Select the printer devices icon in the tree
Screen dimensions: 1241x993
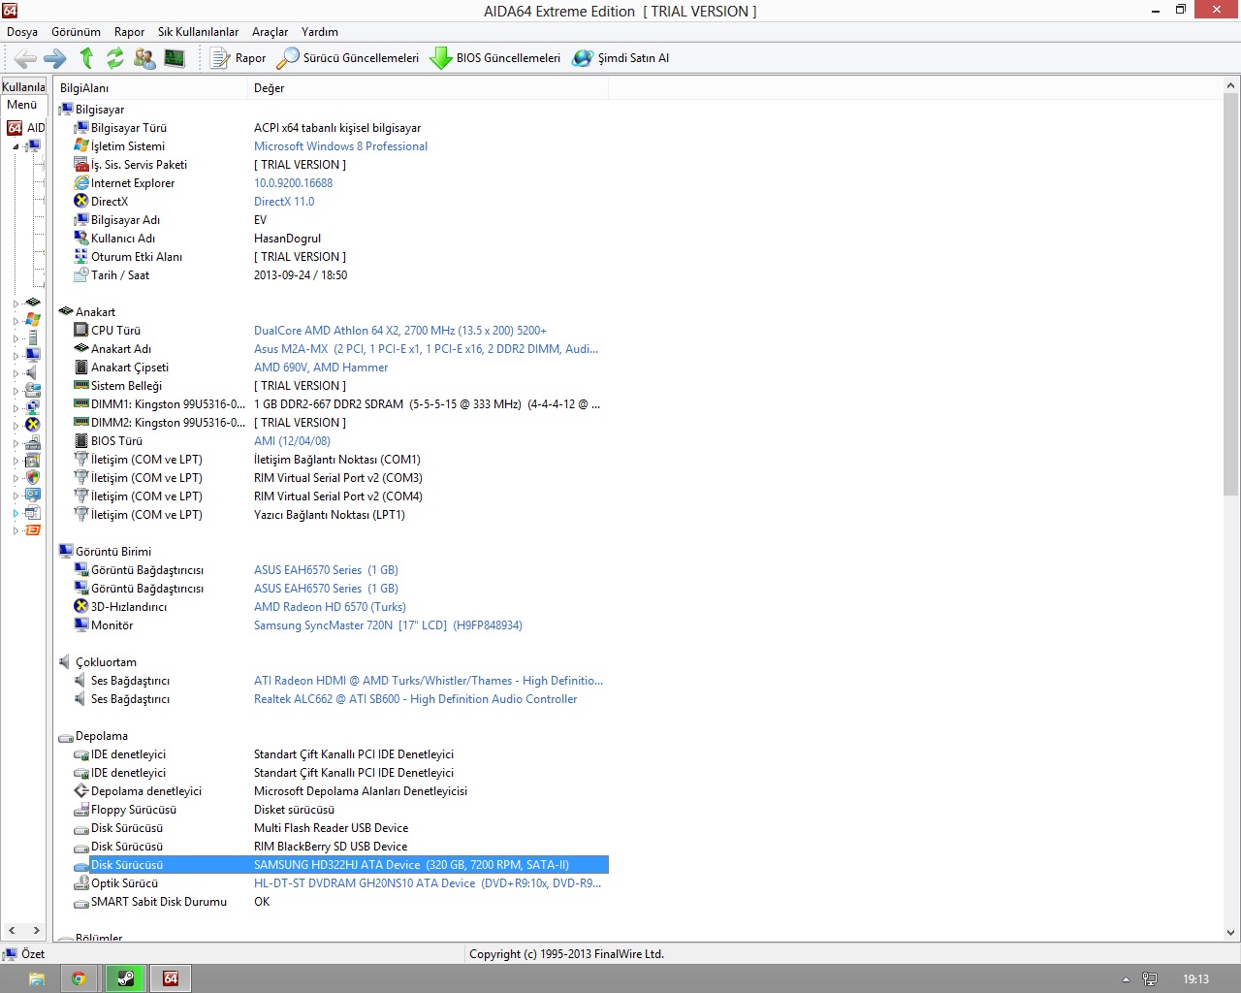tap(32, 443)
